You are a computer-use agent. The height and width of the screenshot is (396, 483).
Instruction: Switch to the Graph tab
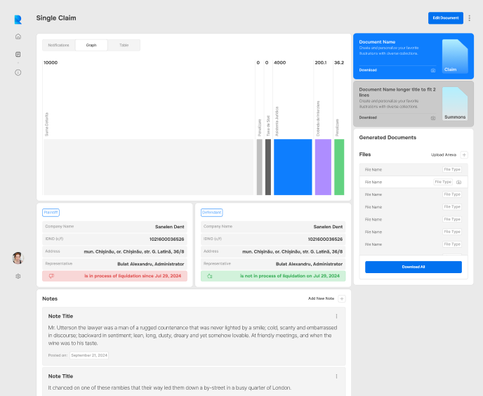tap(91, 45)
